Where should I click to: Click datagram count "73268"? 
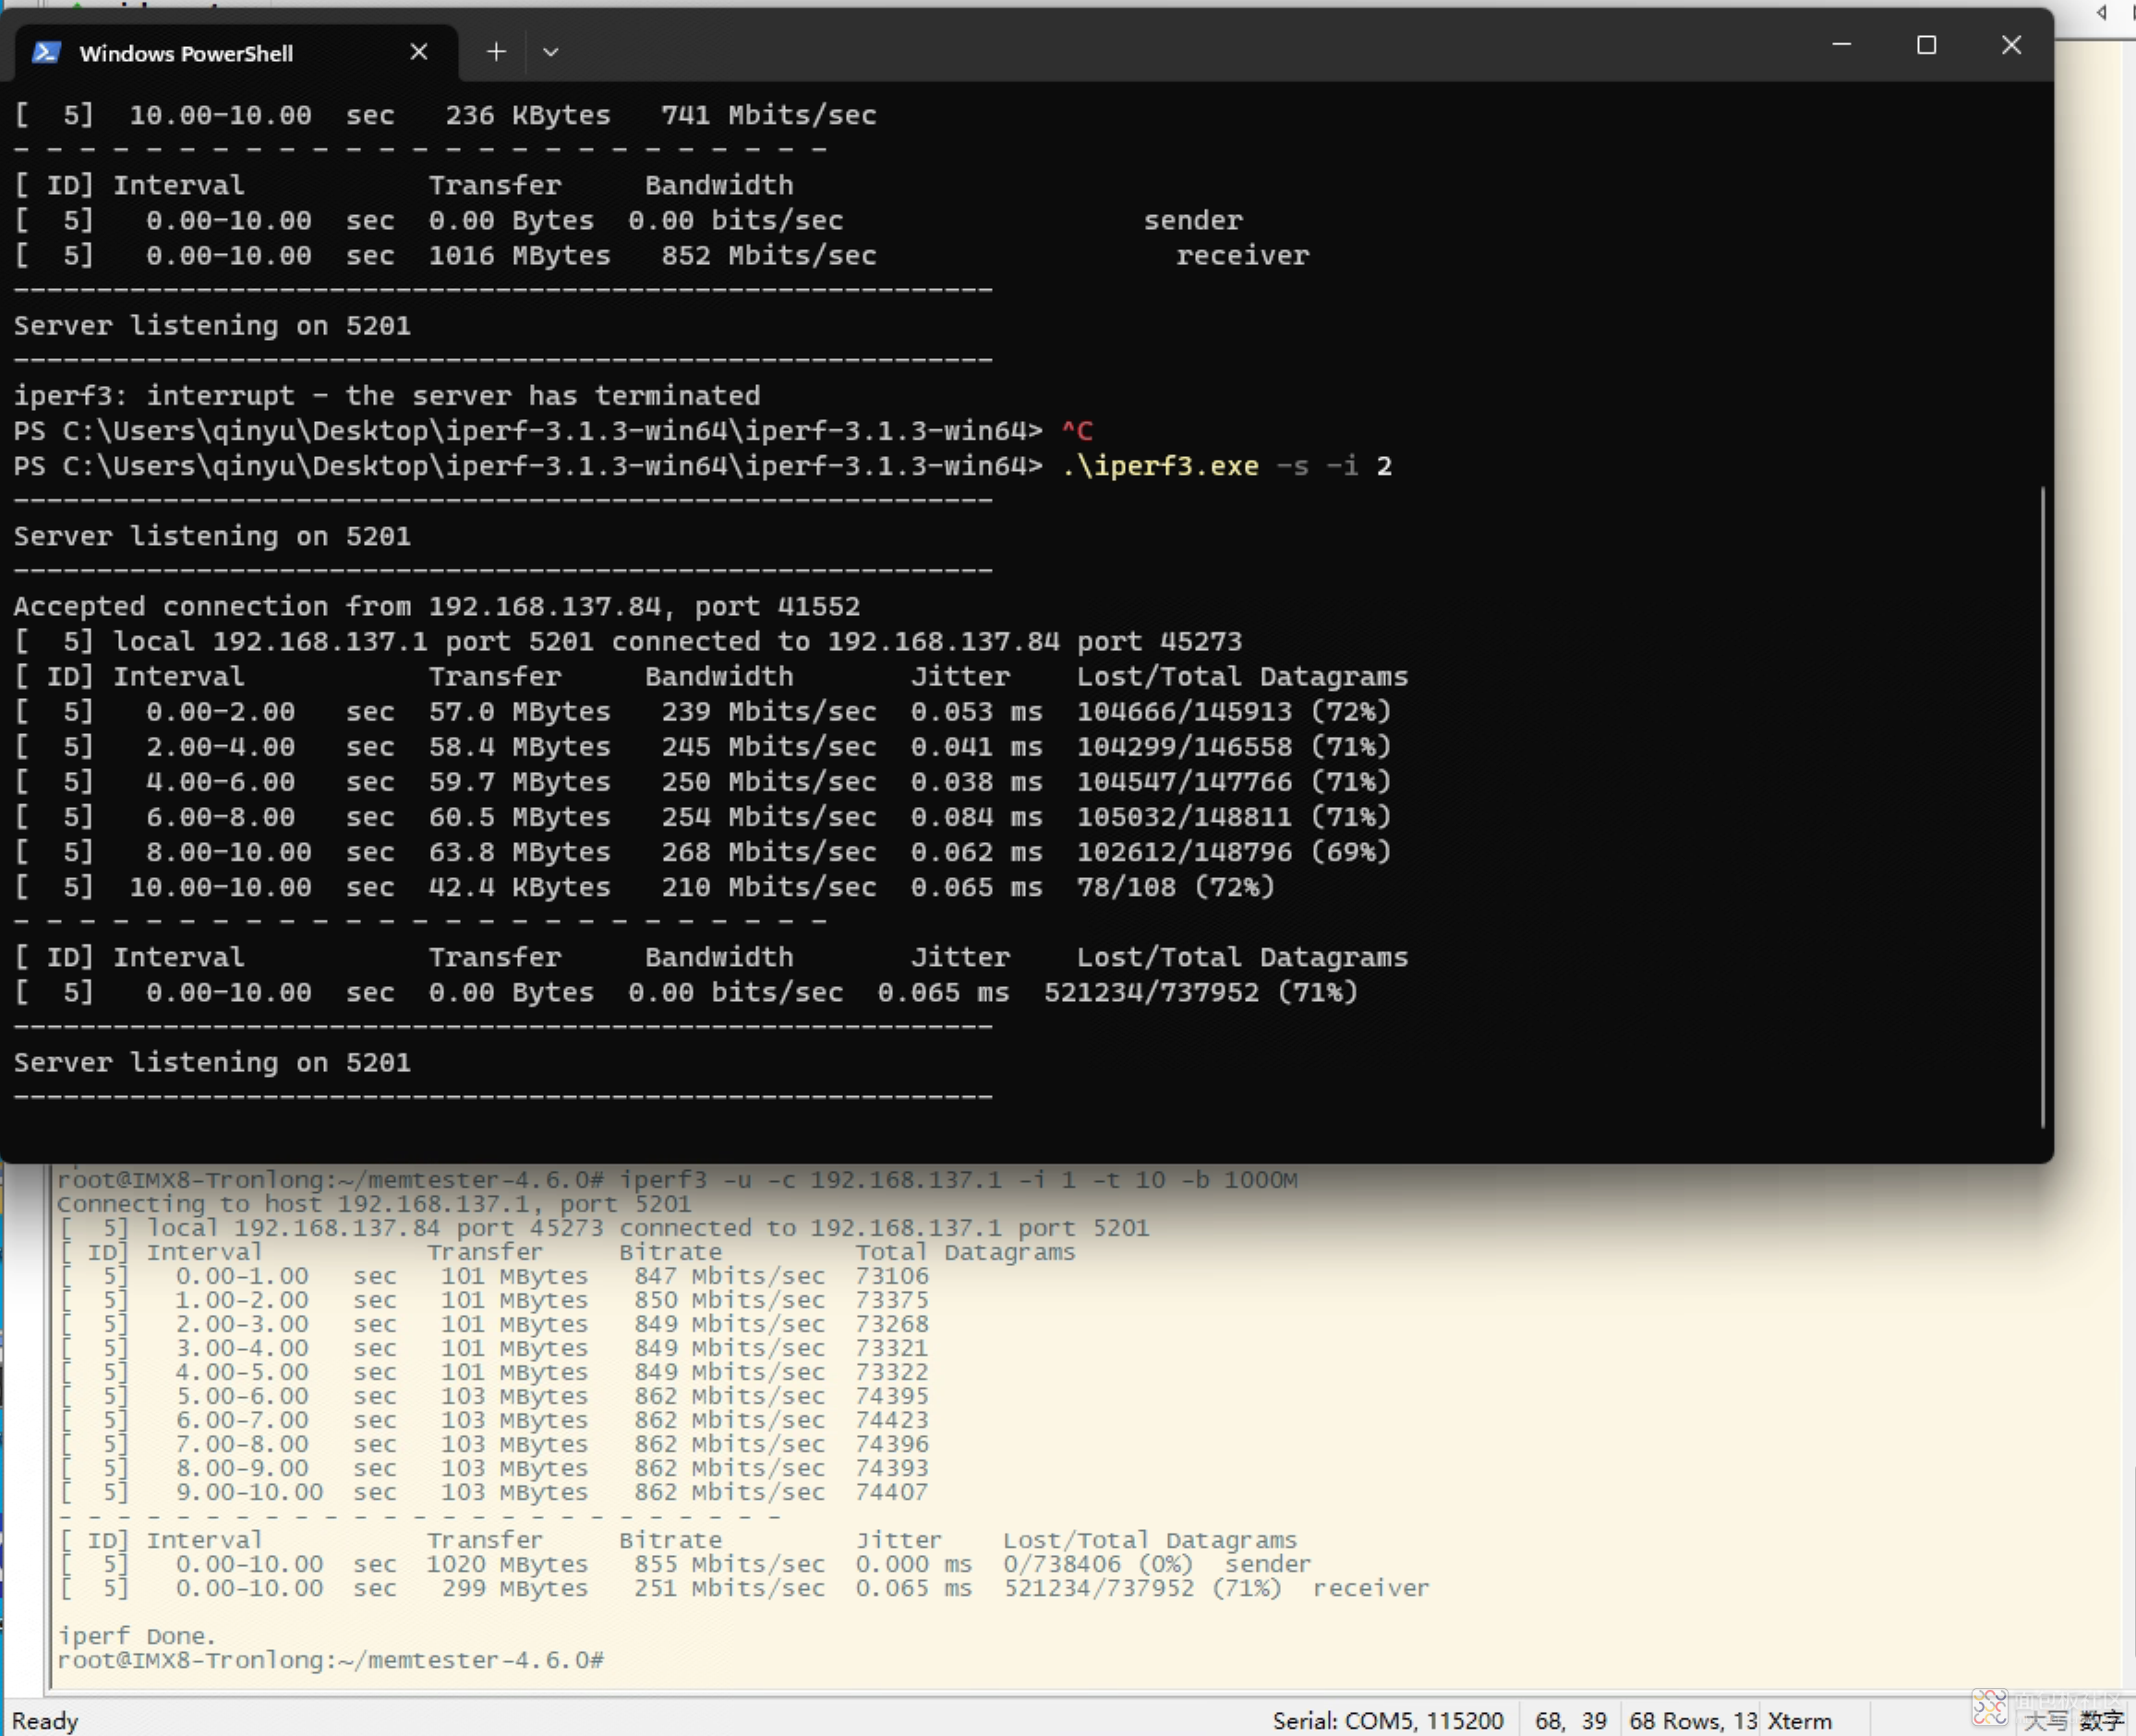892,1324
